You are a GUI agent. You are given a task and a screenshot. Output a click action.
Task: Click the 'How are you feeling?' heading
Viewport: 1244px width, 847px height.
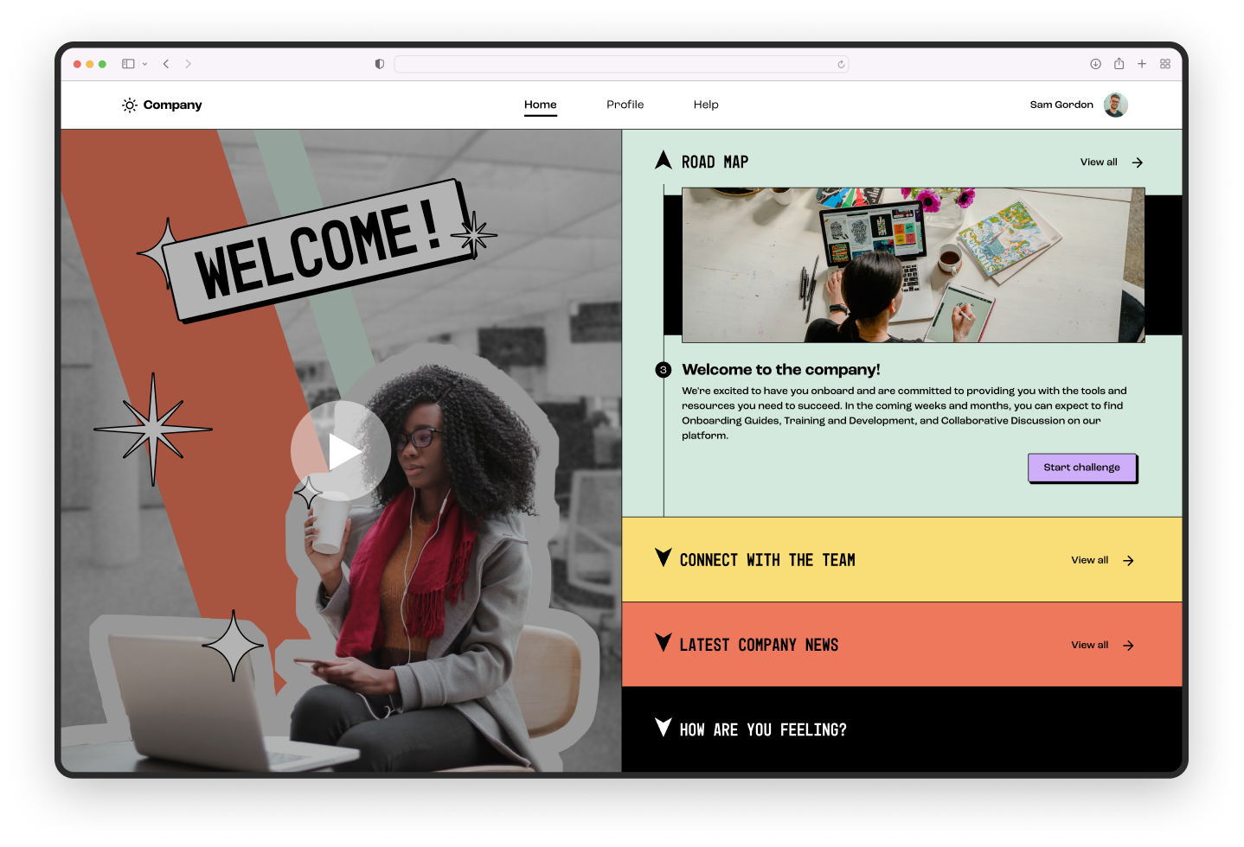coord(763,729)
